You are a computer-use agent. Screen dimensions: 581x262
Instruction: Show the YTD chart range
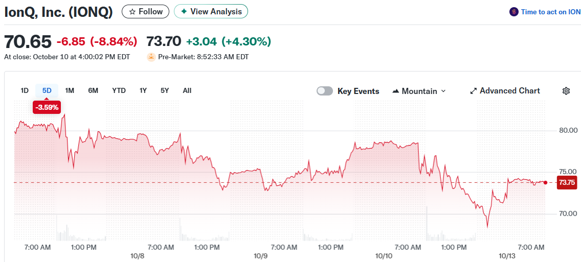pyautogui.click(x=119, y=90)
